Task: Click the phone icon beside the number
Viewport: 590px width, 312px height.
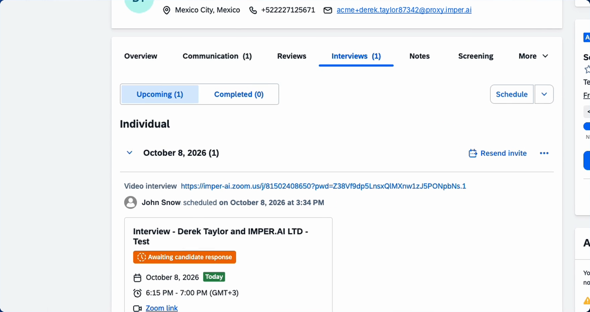Action: click(253, 10)
